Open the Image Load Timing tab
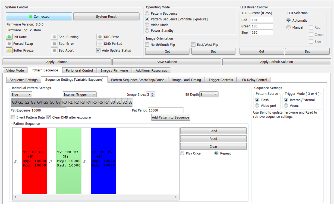 pyautogui.click(x=187, y=80)
